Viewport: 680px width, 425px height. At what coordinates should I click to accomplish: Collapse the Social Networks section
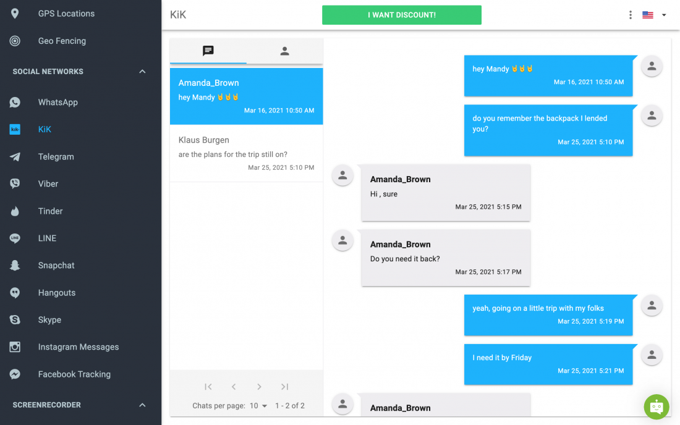coord(142,72)
